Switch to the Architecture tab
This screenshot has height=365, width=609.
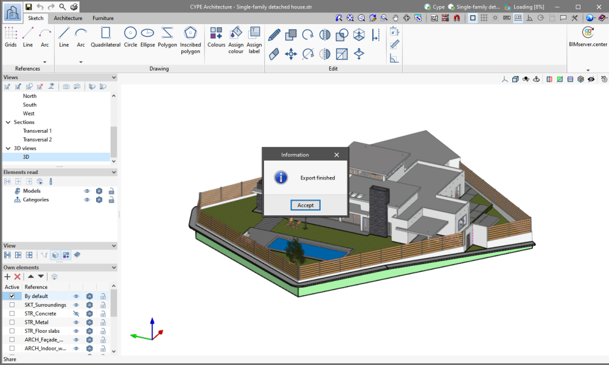click(x=68, y=18)
